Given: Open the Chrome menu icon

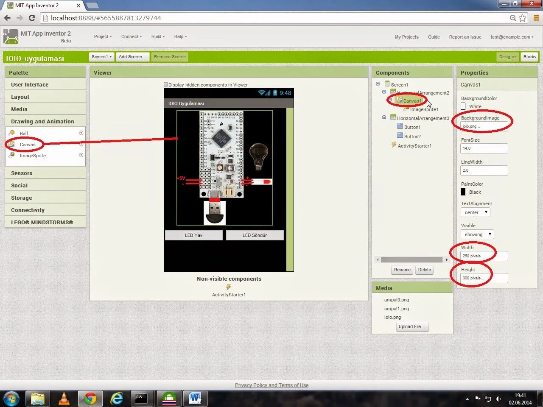Looking at the screenshot, I should 536,18.
